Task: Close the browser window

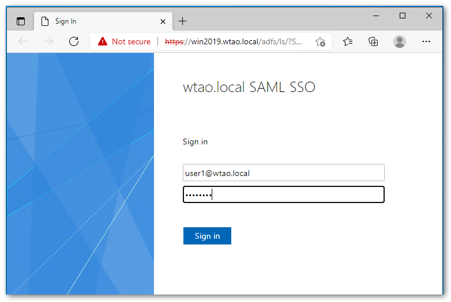Action: click(429, 16)
